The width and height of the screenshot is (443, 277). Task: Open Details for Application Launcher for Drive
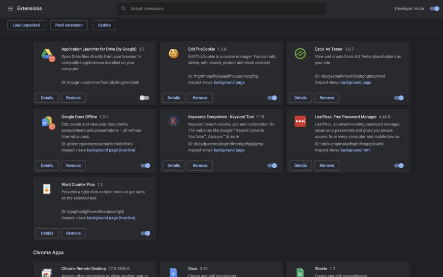tap(47, 98)
